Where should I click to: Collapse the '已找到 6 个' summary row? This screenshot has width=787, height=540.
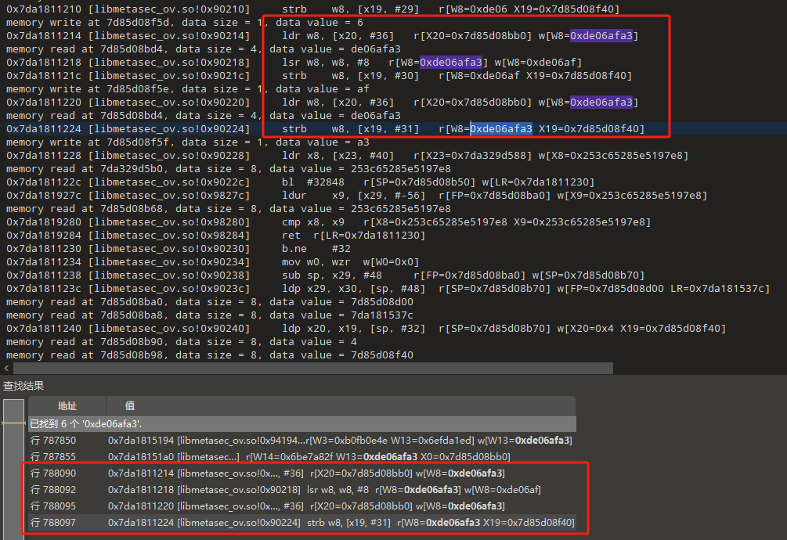86,423
